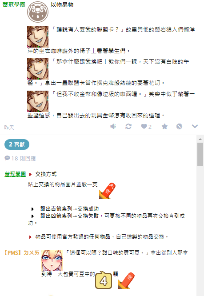Screen dimensions: 204x296
Task: Click the yellow dice showing 4
Action: pyautogui.click(x=104, y=280)
